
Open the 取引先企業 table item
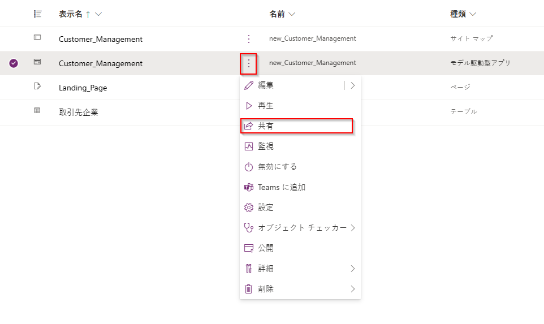tap(79, 112)
